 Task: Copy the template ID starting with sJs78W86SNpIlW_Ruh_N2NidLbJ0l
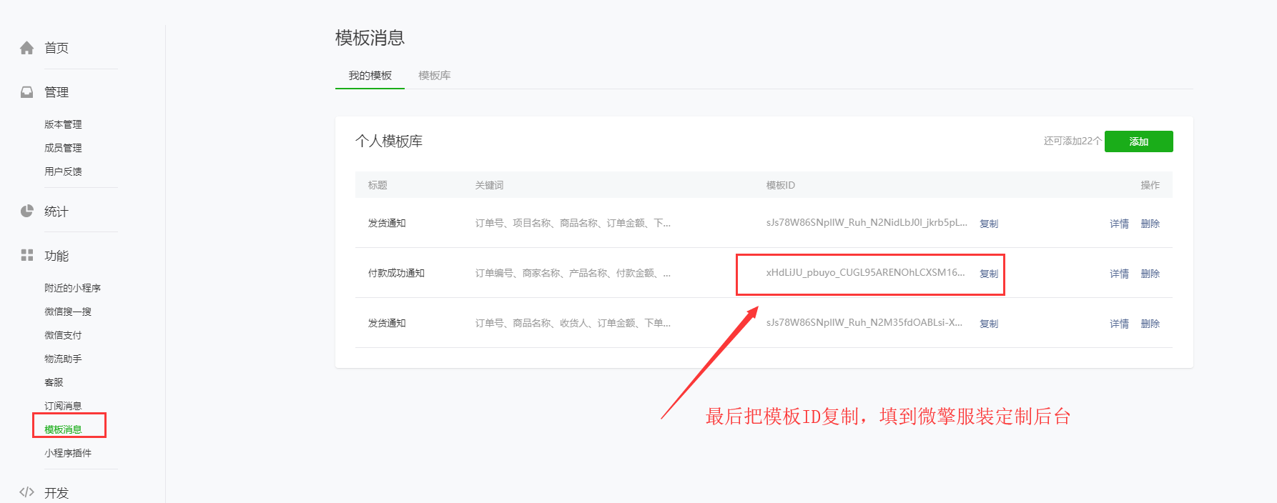tap(989, 224)
